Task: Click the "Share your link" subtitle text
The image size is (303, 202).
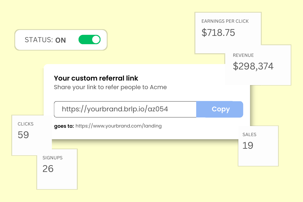Action: [x=110, y=87]
